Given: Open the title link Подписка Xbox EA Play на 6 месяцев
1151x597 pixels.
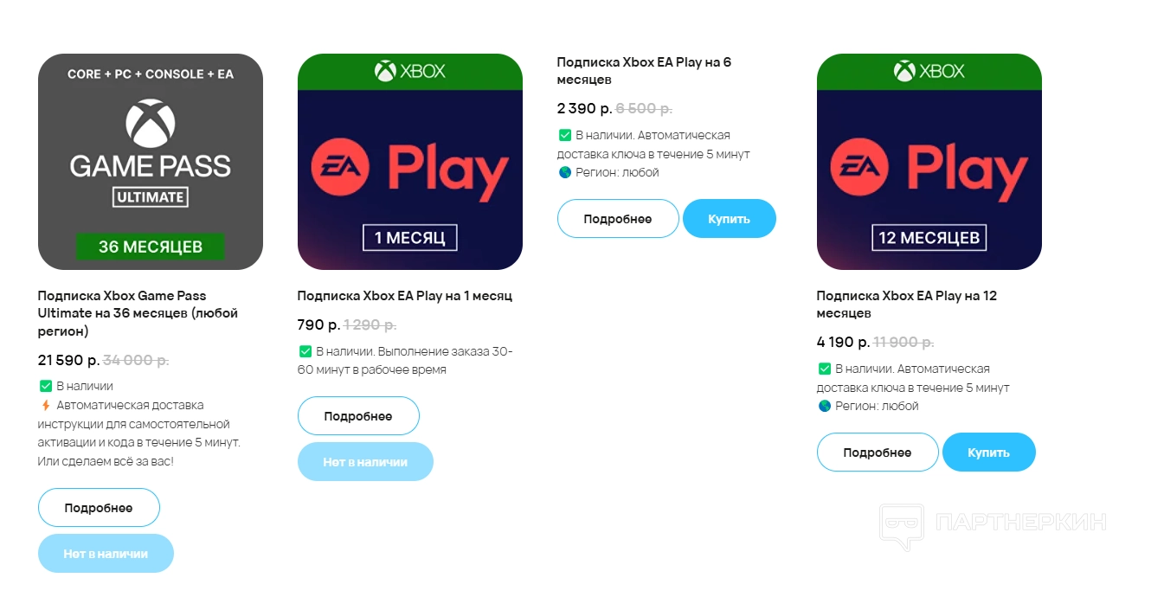Looking at the screenshot, I should [644, 71].
